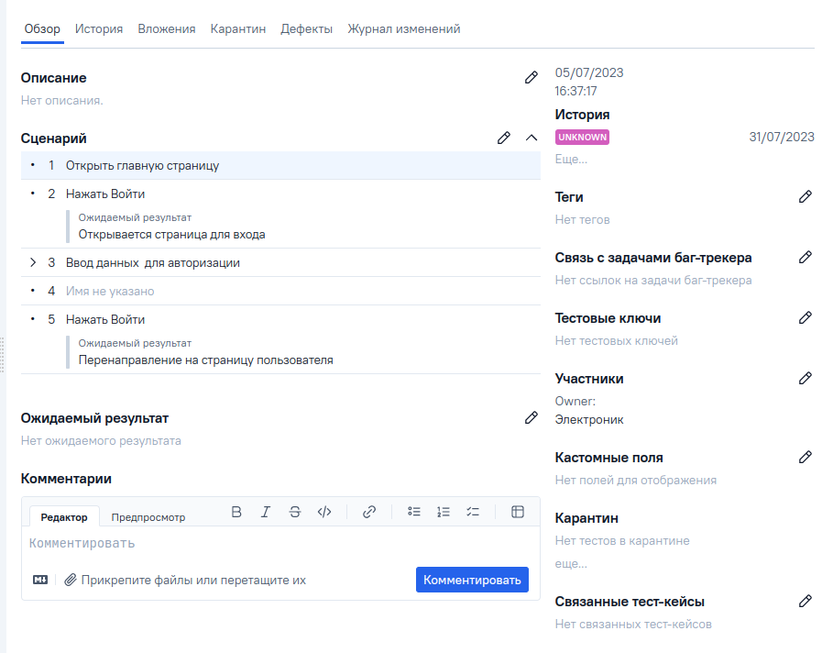
Task: Insert a table into the comment
Action: tap(518, 513)
